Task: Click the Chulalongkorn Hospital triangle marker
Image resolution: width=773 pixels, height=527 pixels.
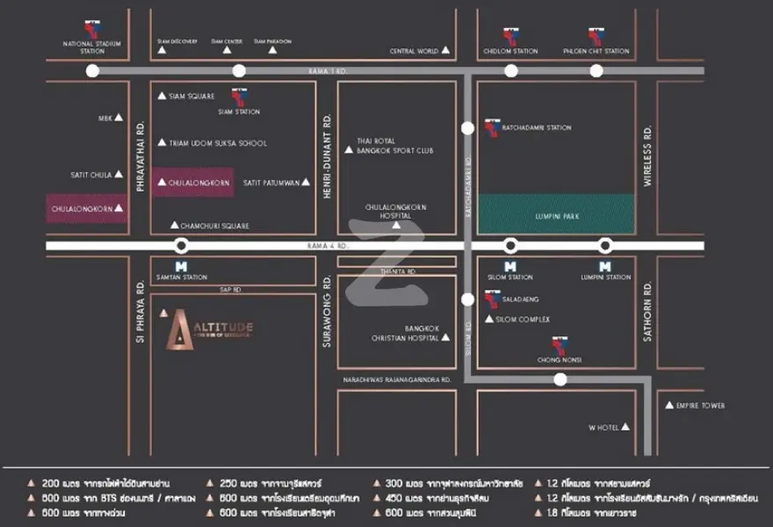Action: 396,225
